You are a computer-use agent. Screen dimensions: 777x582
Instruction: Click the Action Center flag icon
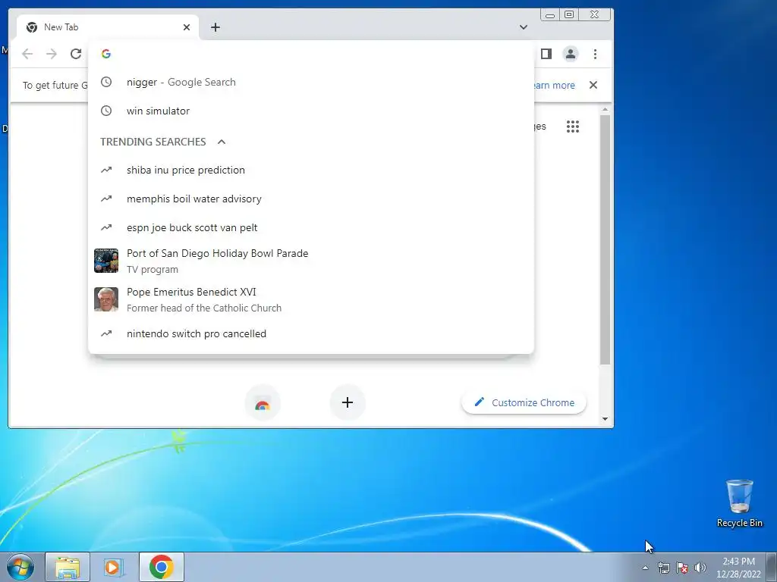[x=682, y=568]
